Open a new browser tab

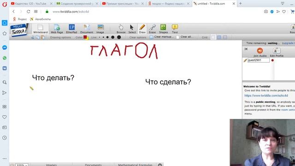click(x=241, y=3)
